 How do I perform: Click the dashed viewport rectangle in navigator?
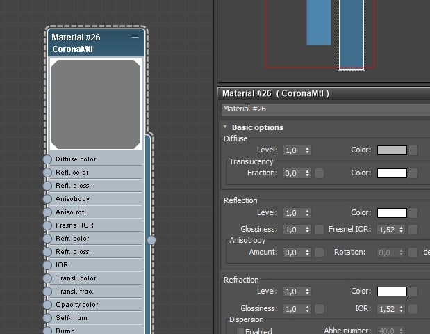352,35
